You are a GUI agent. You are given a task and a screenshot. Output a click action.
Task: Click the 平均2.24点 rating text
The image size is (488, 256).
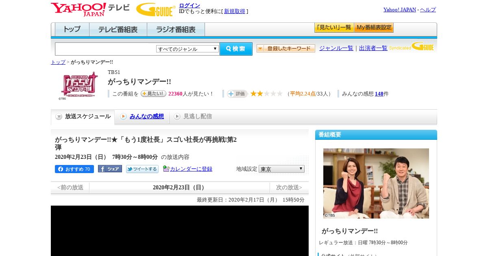point(303,94)
